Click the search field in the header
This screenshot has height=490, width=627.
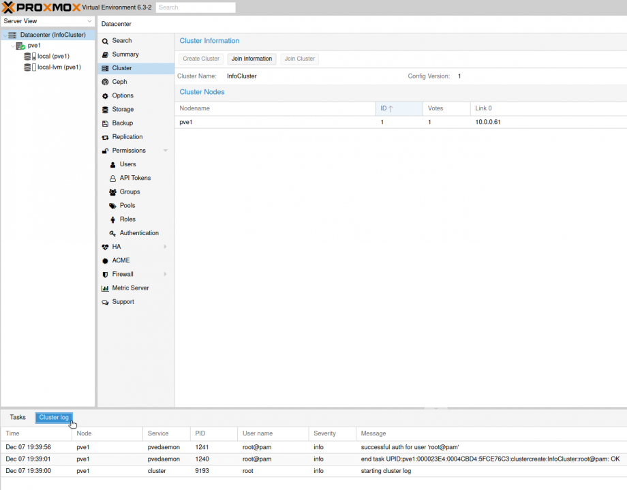195,7
